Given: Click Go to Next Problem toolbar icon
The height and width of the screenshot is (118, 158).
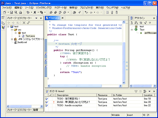Looking at the screenshot, I should point(112,13).
